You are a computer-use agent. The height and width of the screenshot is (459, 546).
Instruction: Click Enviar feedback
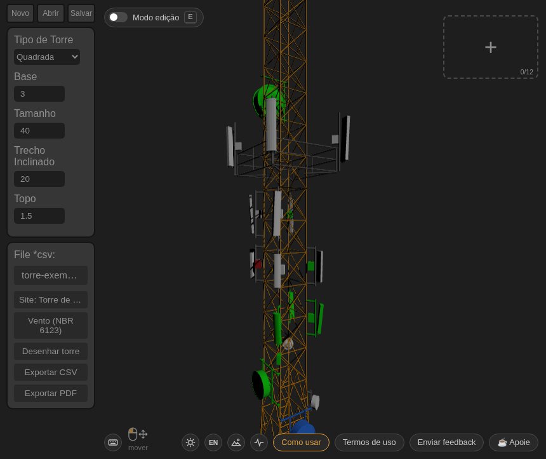tap(446, 442)
